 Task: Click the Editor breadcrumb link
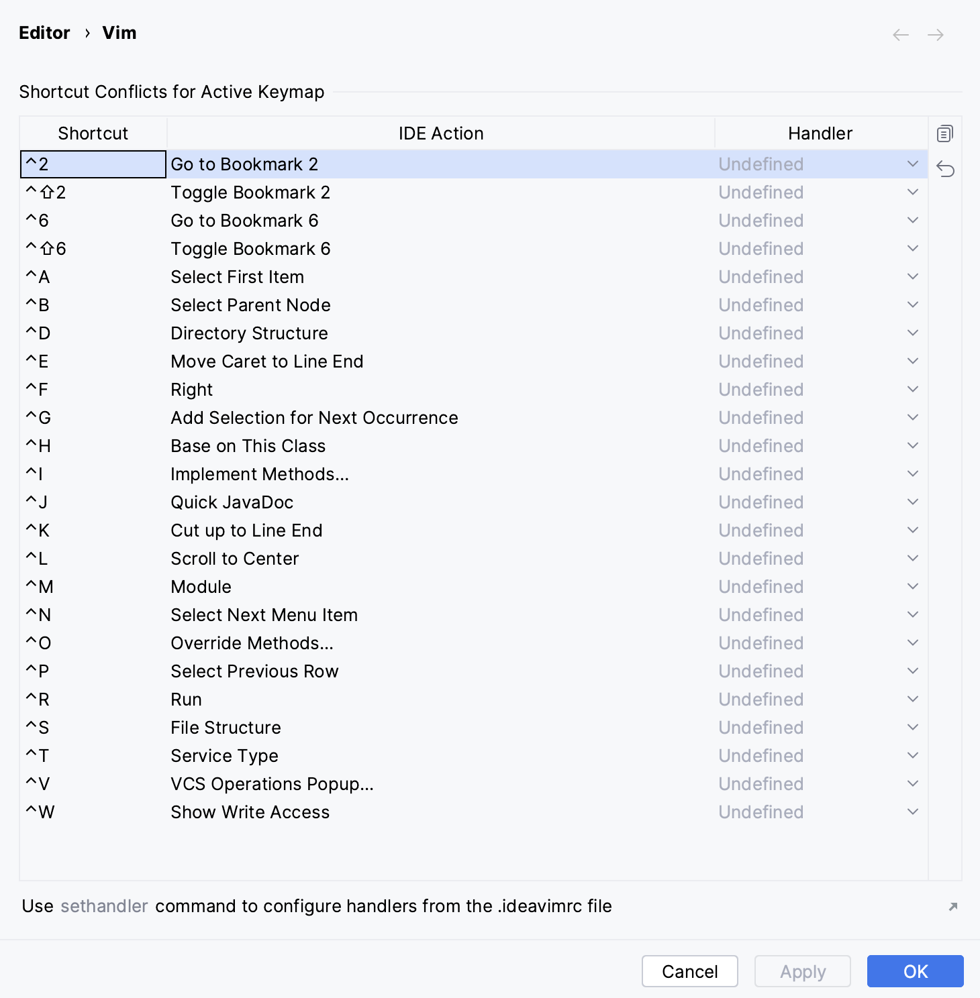tap(44, 33)
